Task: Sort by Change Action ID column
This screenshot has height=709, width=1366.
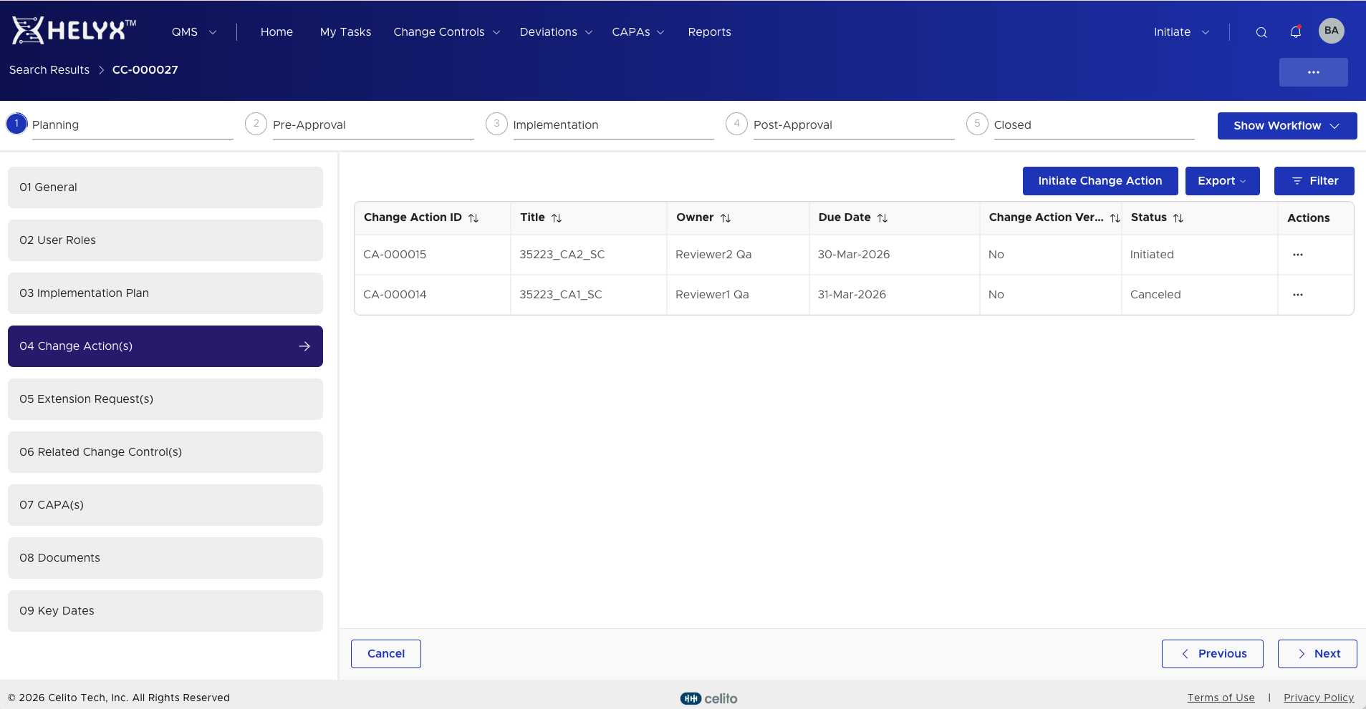Action: pyautogui.click(x=473, y=218)
